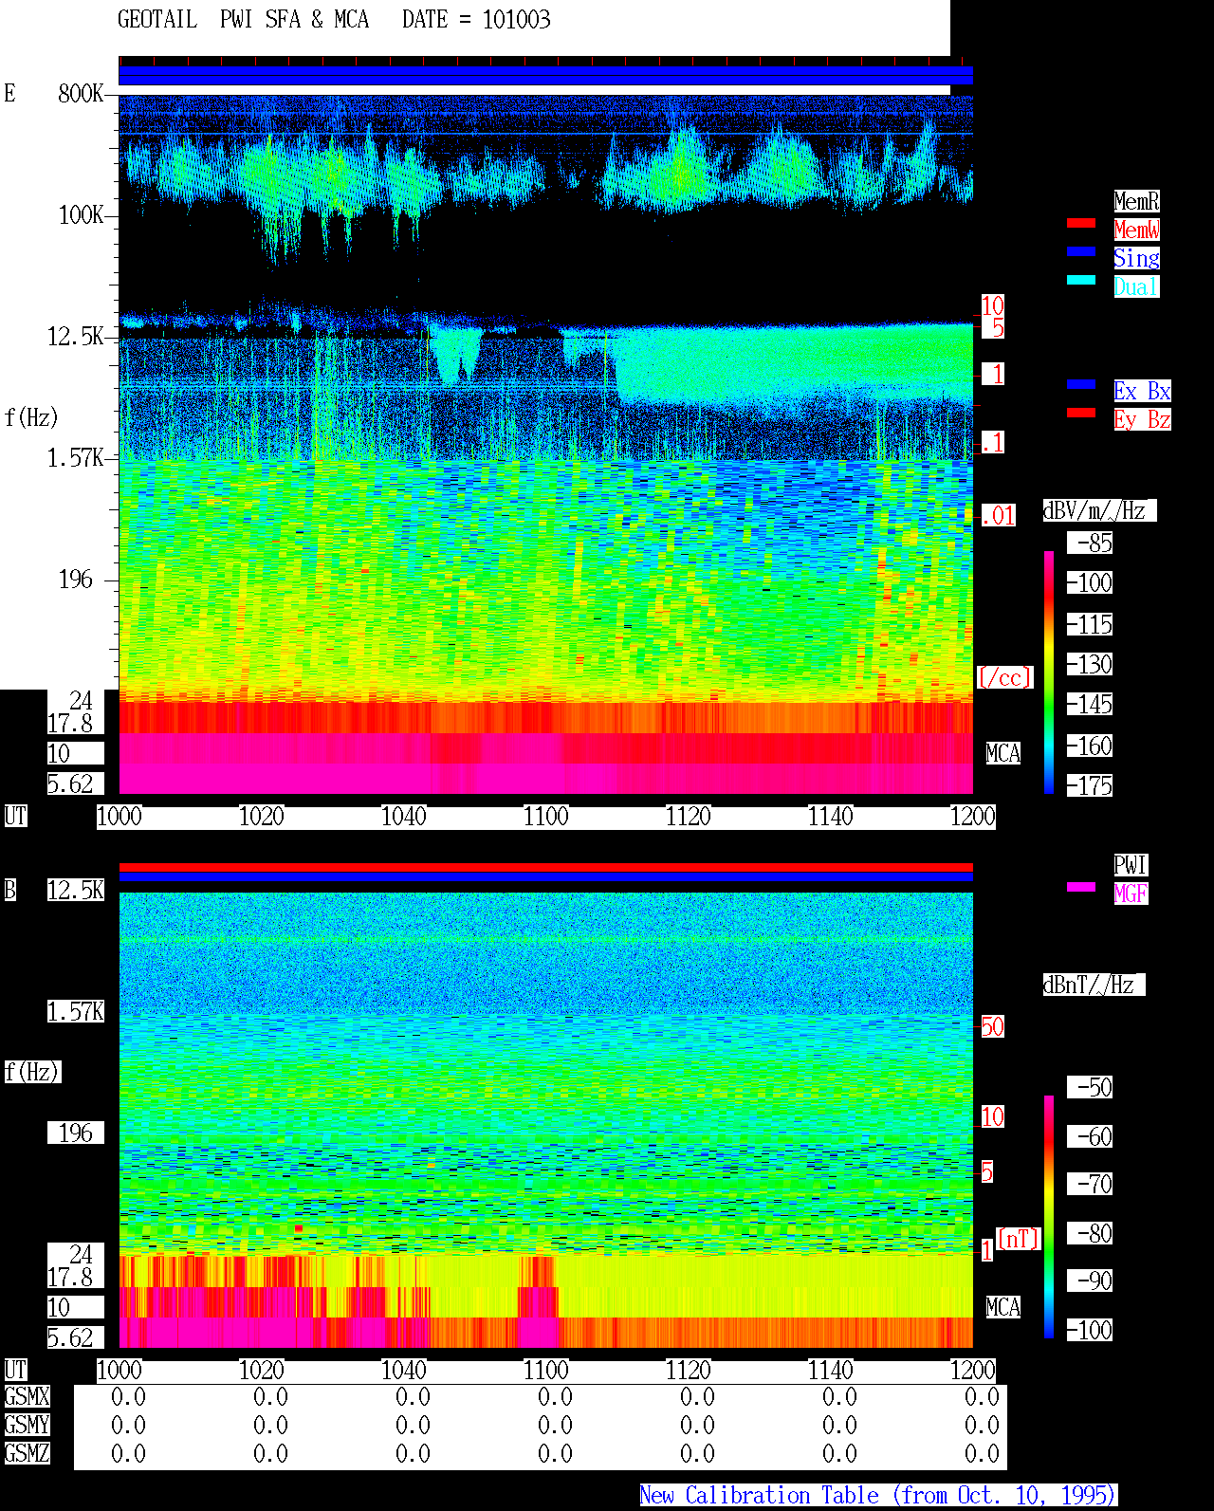Screen dimensions: 1214x1511
Task: Click the red .01 density tick
Action: [998, 516]
